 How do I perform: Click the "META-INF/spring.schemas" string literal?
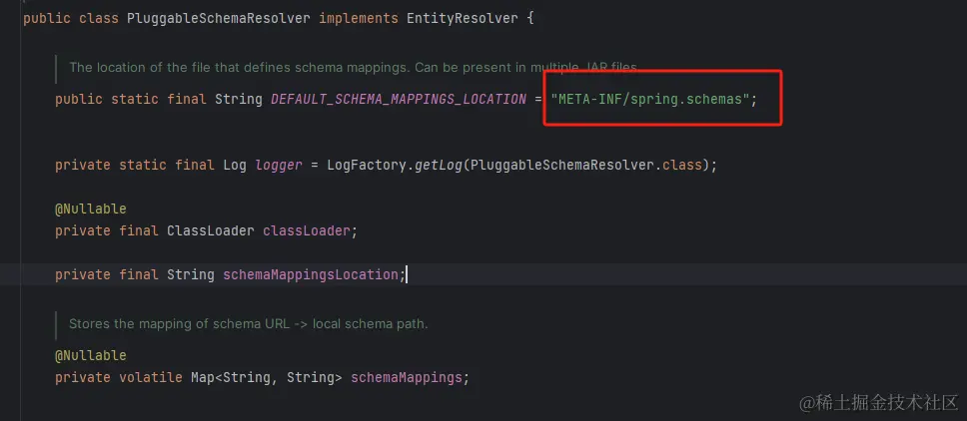[650, 99]
